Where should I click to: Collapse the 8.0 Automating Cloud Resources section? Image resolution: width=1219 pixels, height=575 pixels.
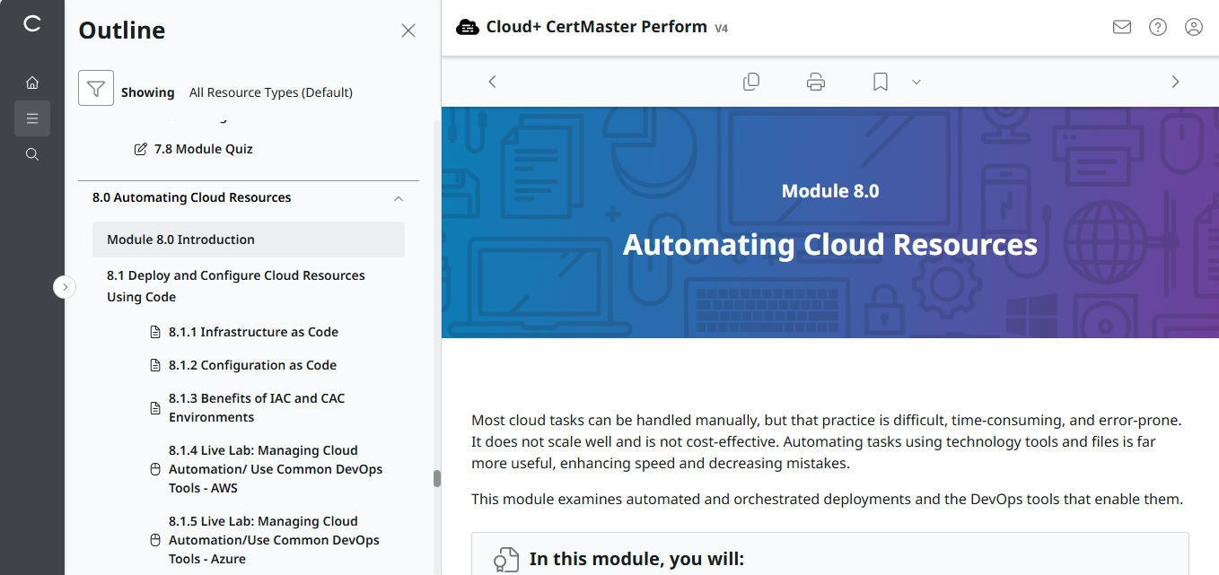pos(398,197)
